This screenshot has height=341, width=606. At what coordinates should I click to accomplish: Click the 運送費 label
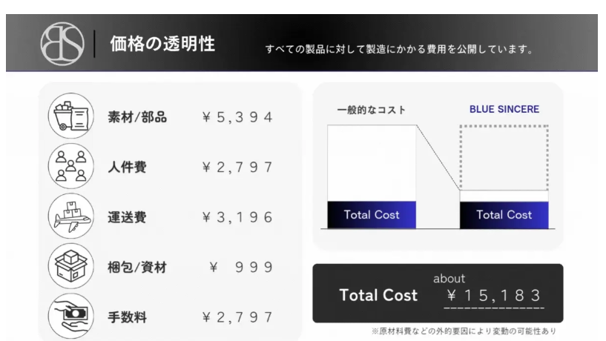click(x=127, y=217)
